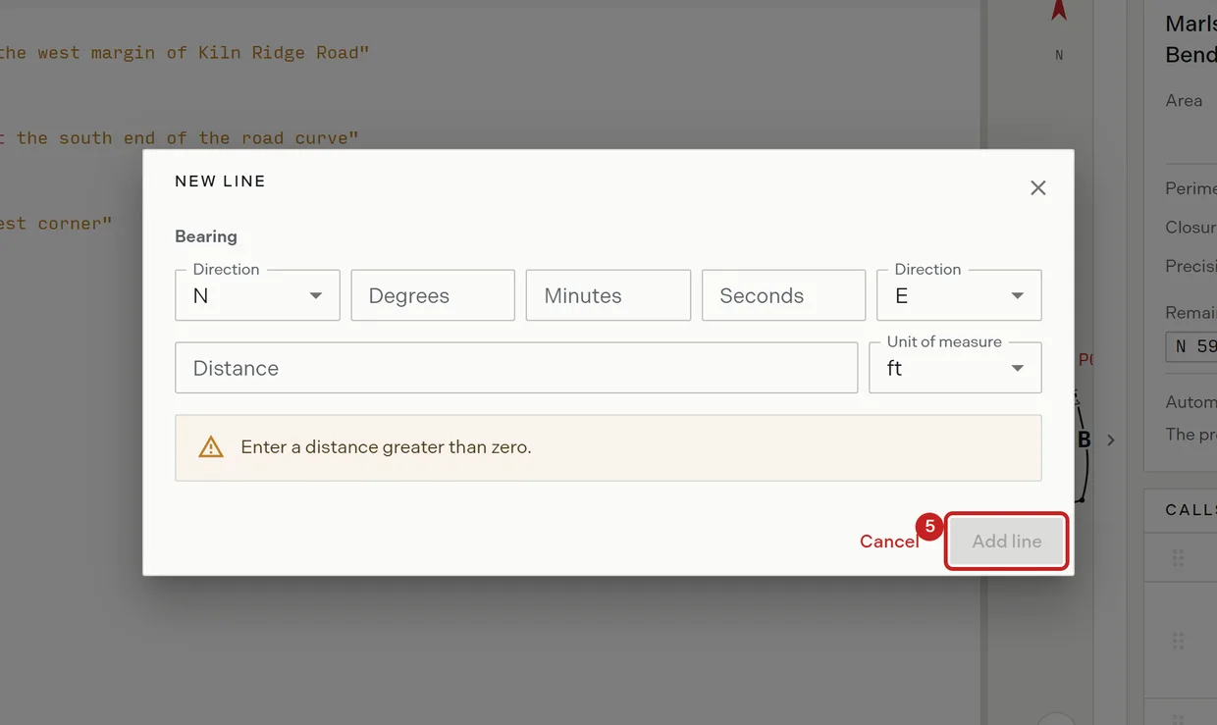Close the New Line dialog with X
This screenshot has width=1217, height=725.
pos(1037,188)
